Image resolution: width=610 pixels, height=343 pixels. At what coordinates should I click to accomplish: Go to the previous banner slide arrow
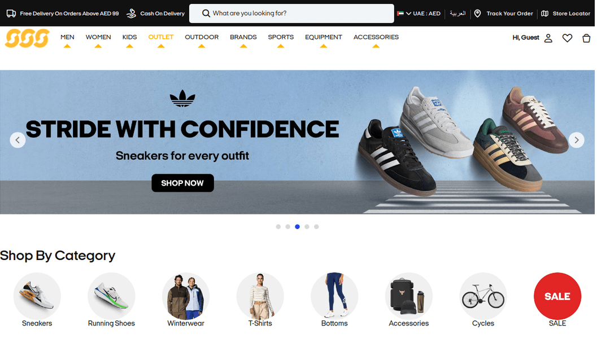pyautogui.click(x=18, y=140)
